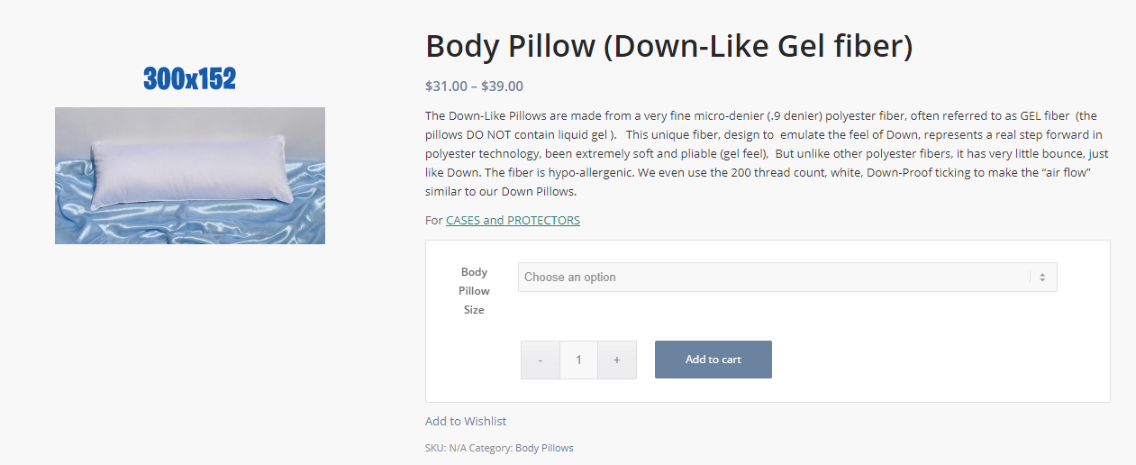1136x465 pixels.
Task: Click the body pillow product photo
Action: pyautogui.click(x=190, y=176)
